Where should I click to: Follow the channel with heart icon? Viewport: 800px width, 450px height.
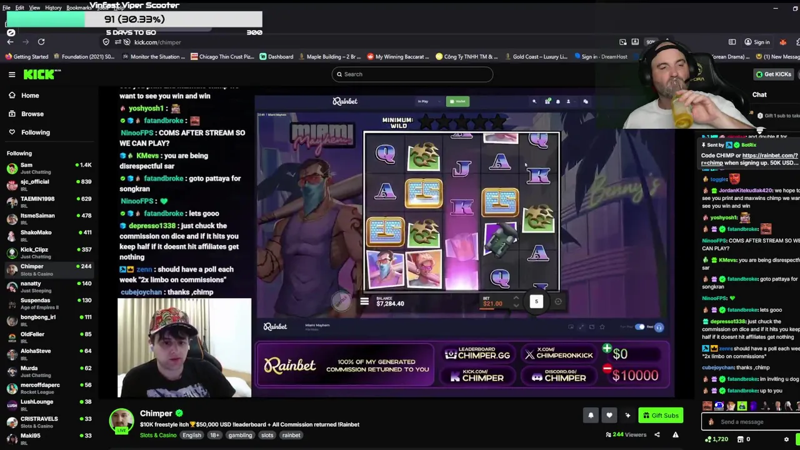pyautogui.click(x=609, y=416)
